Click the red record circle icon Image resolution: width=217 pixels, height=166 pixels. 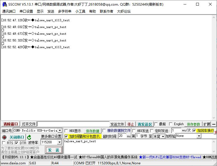[4, 137]
